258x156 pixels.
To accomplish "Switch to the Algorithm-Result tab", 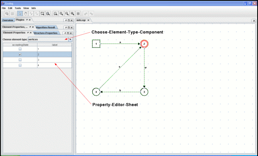I will [x=46, y=27].
